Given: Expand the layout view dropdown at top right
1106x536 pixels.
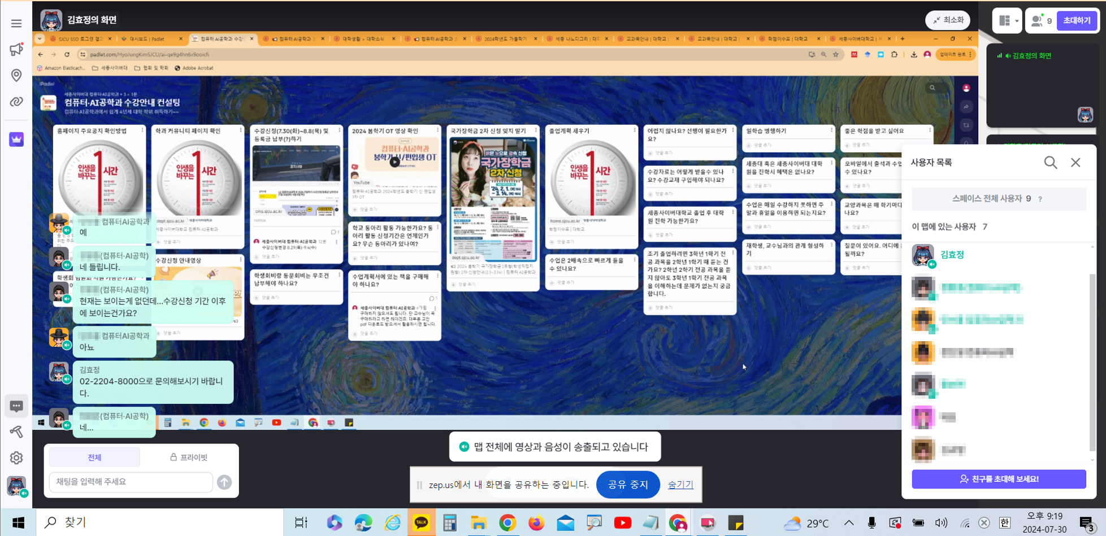Looking at the screenshot, I should click(1007, 21).
